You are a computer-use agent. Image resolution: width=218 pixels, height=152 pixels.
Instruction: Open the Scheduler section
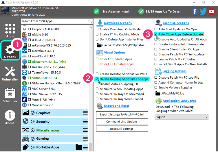(10, 95)
